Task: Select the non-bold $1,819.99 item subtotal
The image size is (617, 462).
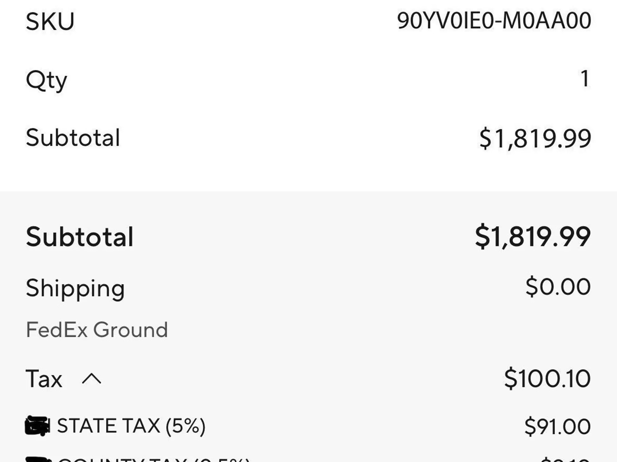Action: (535, 138)
